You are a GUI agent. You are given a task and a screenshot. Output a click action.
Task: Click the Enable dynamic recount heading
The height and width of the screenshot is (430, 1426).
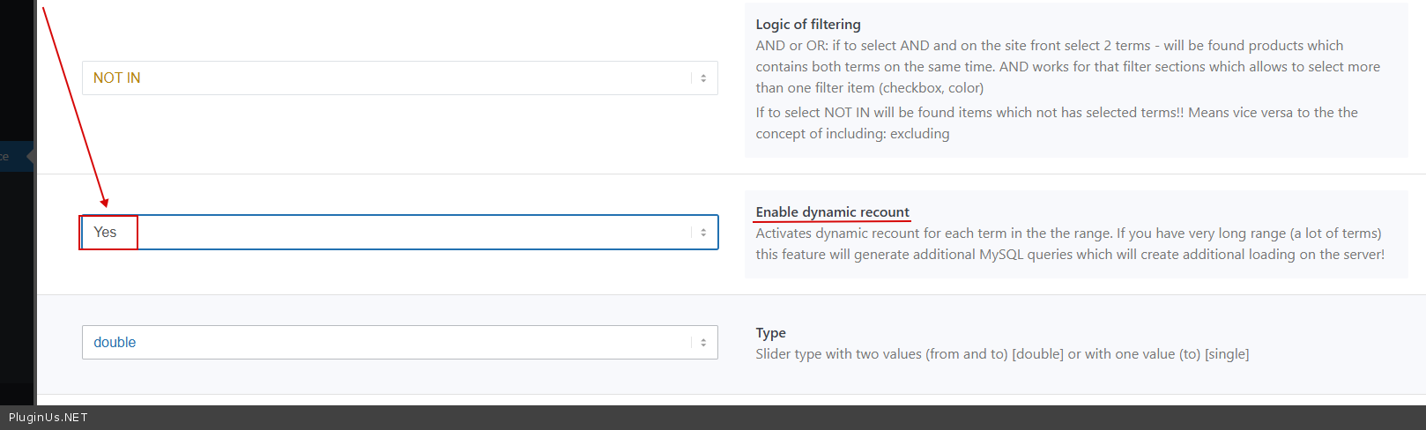pyautogui.click(x=832, y=212)
